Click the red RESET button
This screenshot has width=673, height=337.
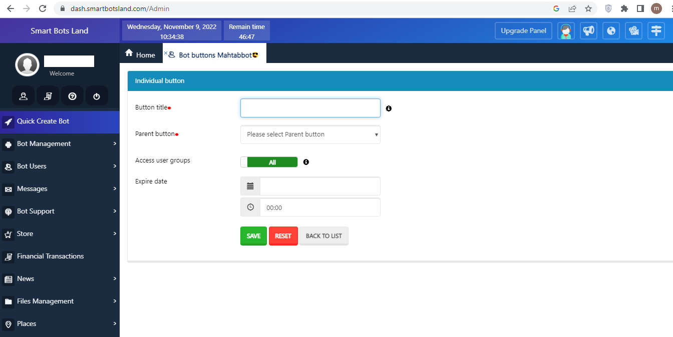tap(283, 236)
